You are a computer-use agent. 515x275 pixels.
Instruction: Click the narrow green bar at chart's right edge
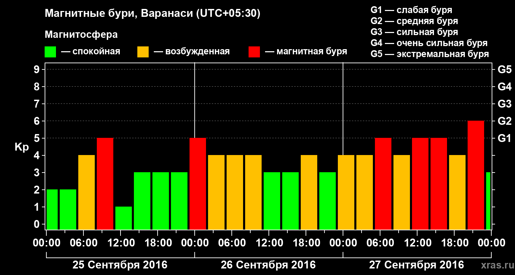click(x=488, y=201)
